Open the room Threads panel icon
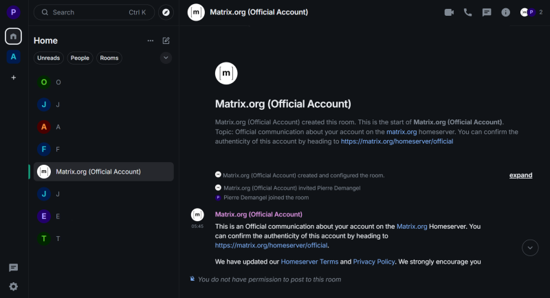Screen dimensions: 550x298 (x=487, y=12)
